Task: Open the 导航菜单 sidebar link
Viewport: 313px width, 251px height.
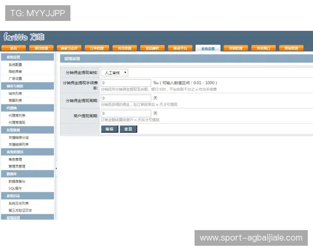Action: (15, 71)
